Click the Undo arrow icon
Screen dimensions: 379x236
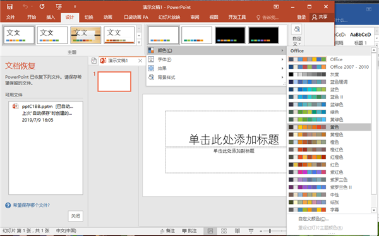(x=25, y=6)
